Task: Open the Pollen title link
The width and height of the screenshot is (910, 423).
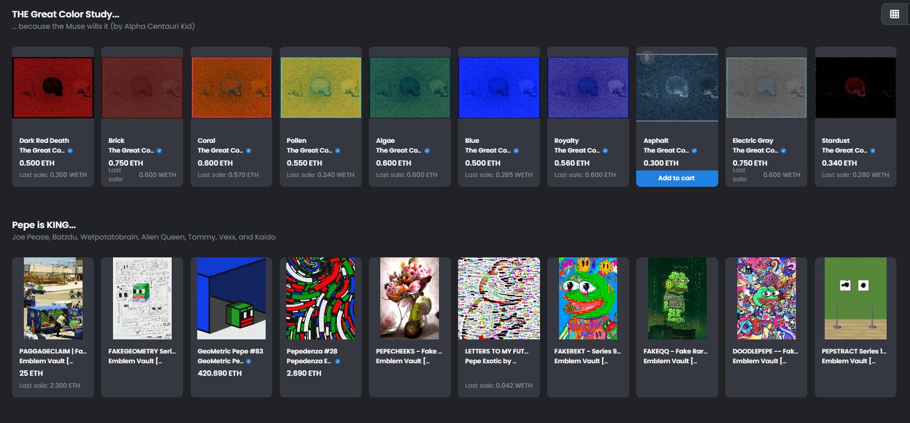Action: coord(297,141)
